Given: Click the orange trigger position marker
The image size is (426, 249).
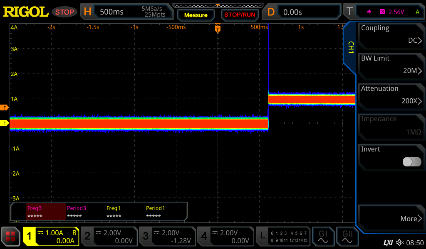Looking at the screenshot, I should pyautogui.click(x=218, y=28).
